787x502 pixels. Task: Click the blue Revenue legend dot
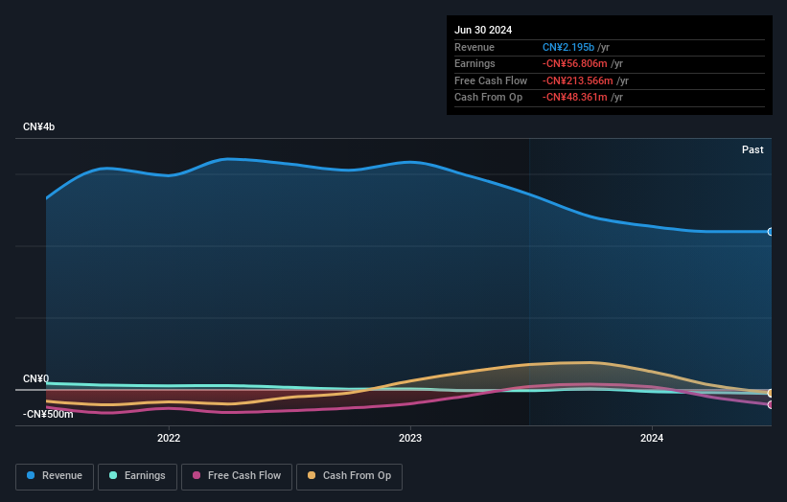(31, 475)
